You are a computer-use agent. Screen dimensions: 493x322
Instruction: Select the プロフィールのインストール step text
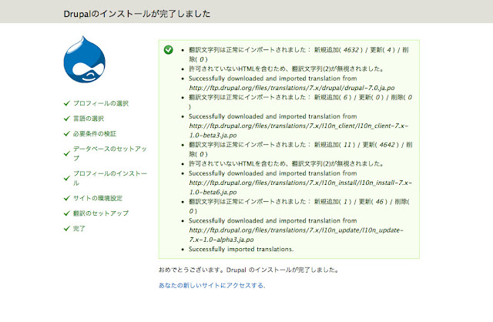click(110, 178)
